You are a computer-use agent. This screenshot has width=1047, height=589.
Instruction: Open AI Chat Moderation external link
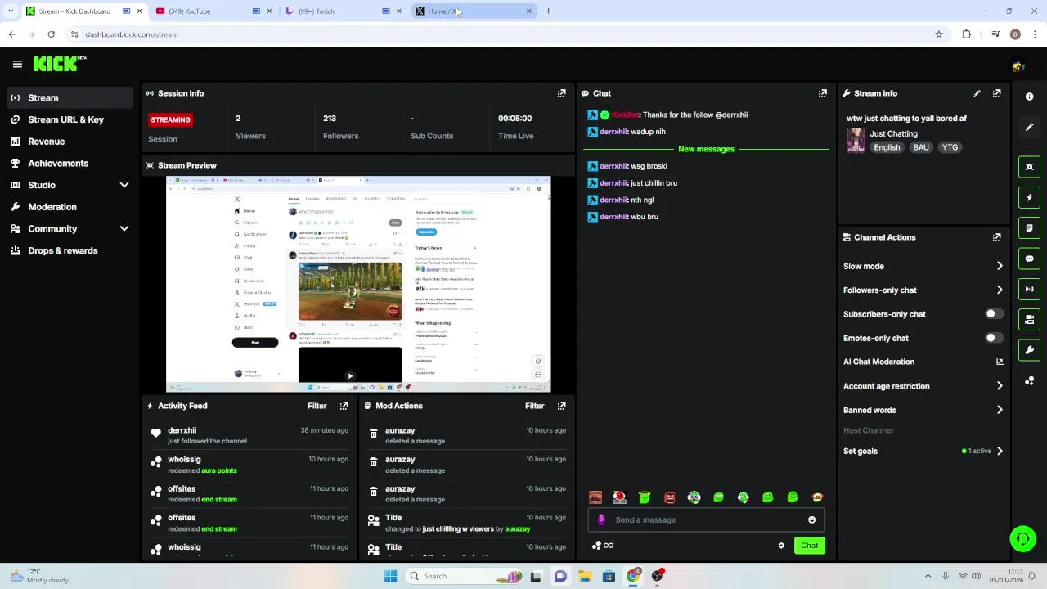pyautogui.click(x=999, y=362)
